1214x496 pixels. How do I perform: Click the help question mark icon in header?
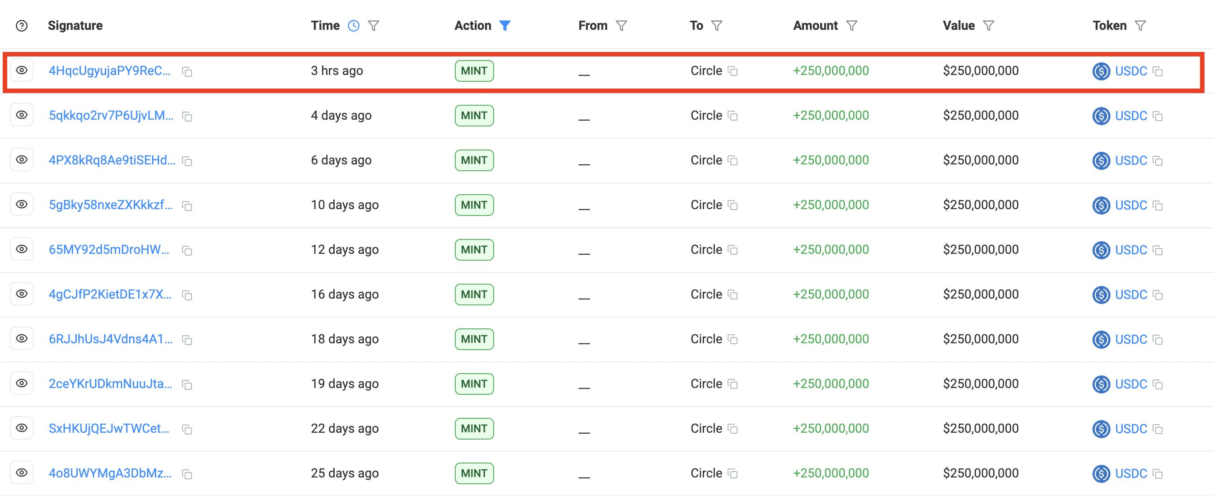[x=22, y=25]
